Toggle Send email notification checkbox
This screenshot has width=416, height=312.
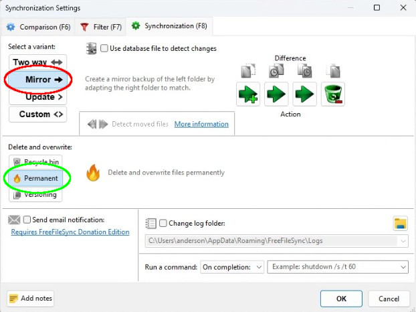[27, 220]
